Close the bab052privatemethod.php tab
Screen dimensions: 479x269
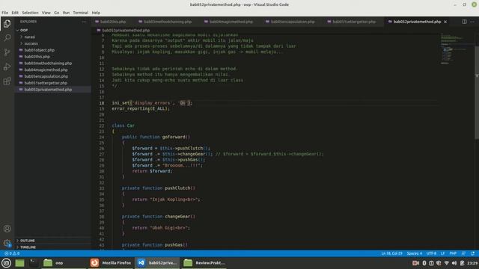point(445,22)
